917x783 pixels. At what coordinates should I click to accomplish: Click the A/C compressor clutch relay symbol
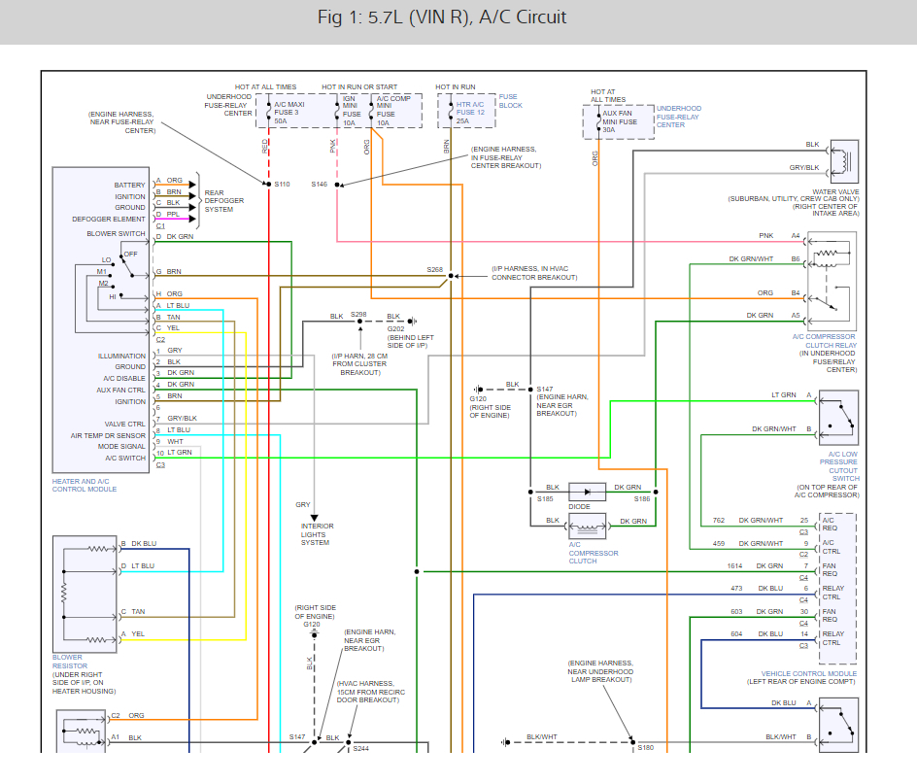832,282
